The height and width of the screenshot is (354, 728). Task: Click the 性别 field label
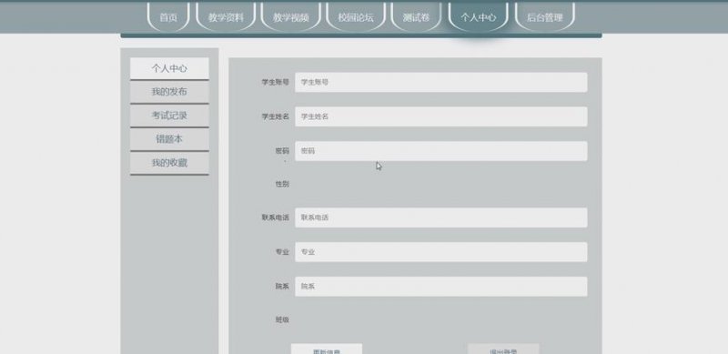(x=282, y=184)
